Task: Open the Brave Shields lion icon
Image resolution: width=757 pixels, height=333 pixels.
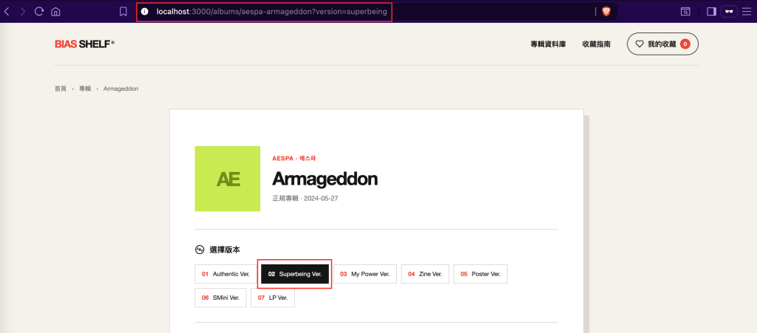Action: click(606, 12)
